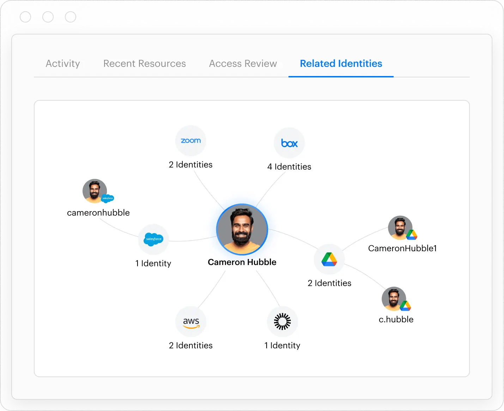Click the "2 Identities" label under AWS

point(191,346)
